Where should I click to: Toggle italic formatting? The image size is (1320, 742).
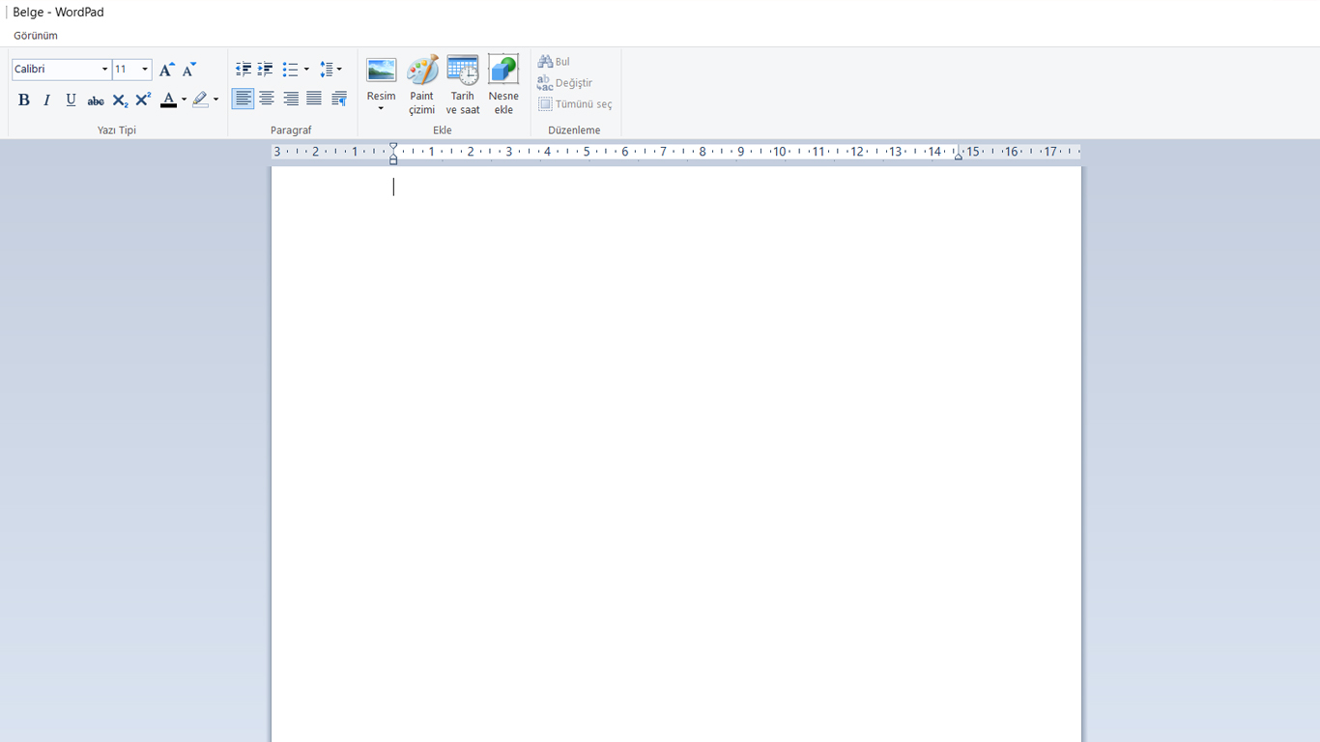coord(46,100)
